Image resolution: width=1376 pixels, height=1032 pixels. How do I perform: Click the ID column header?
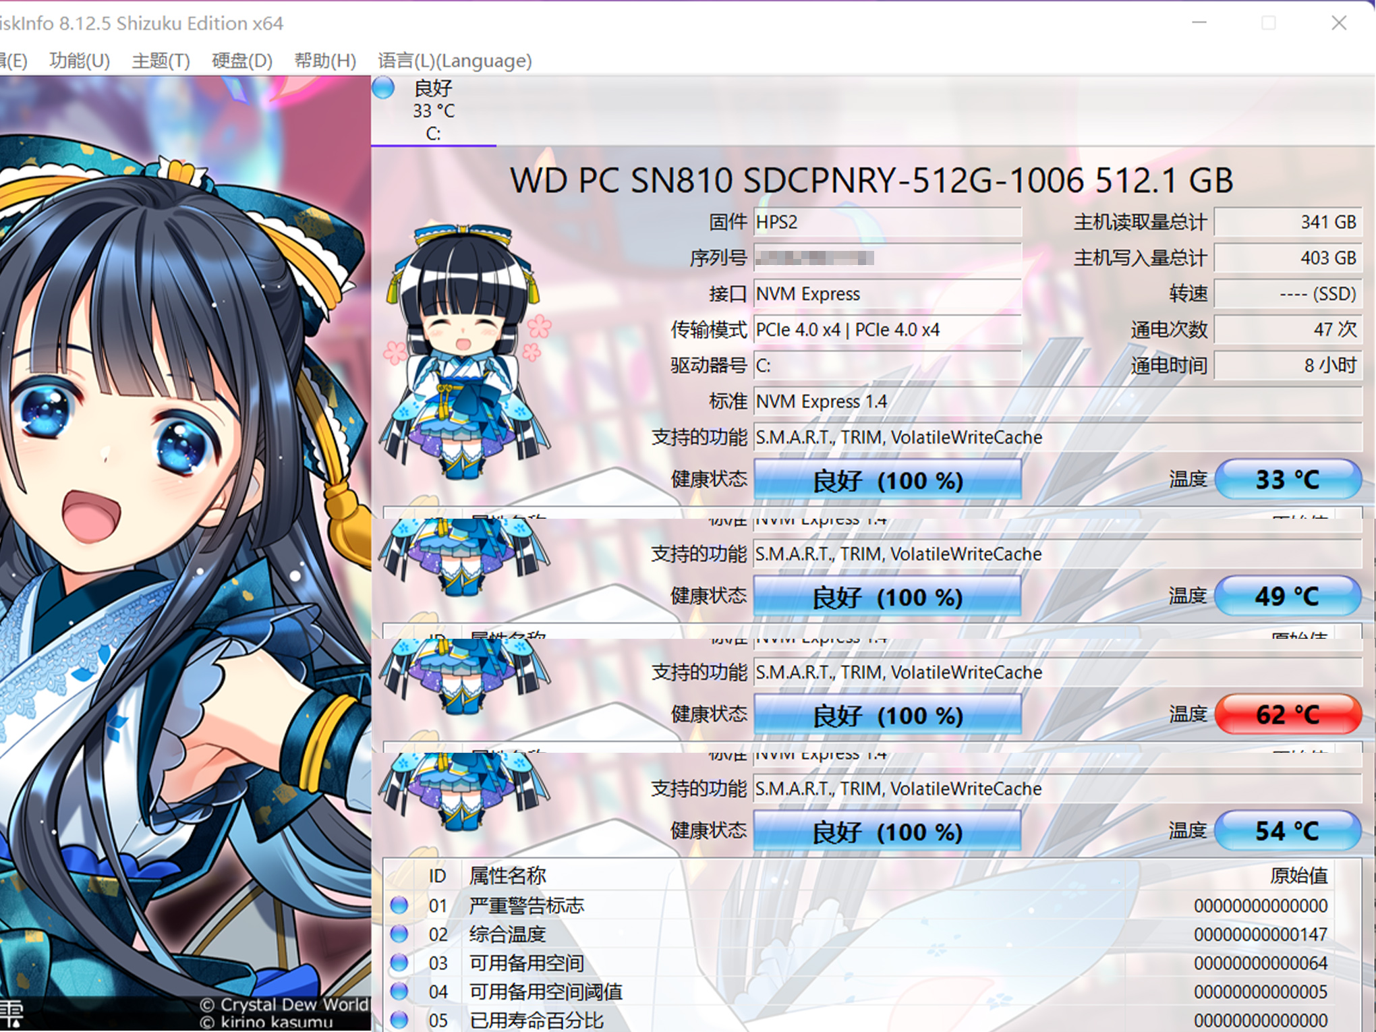[x=438, y=876]
